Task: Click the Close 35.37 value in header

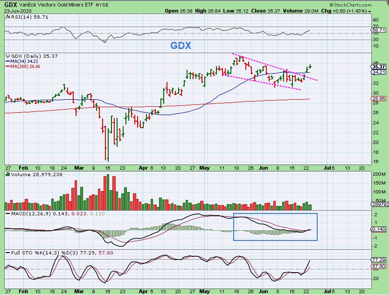Action: pos(265,11)
